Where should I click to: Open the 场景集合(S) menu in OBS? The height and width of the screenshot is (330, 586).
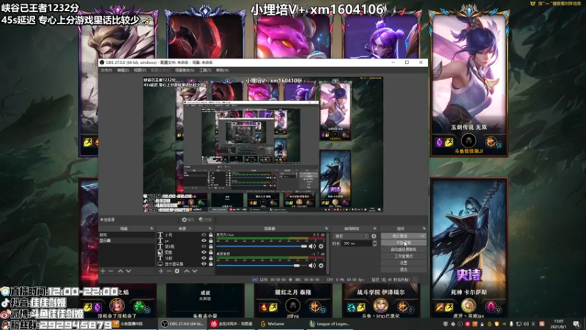pos(185,70)
